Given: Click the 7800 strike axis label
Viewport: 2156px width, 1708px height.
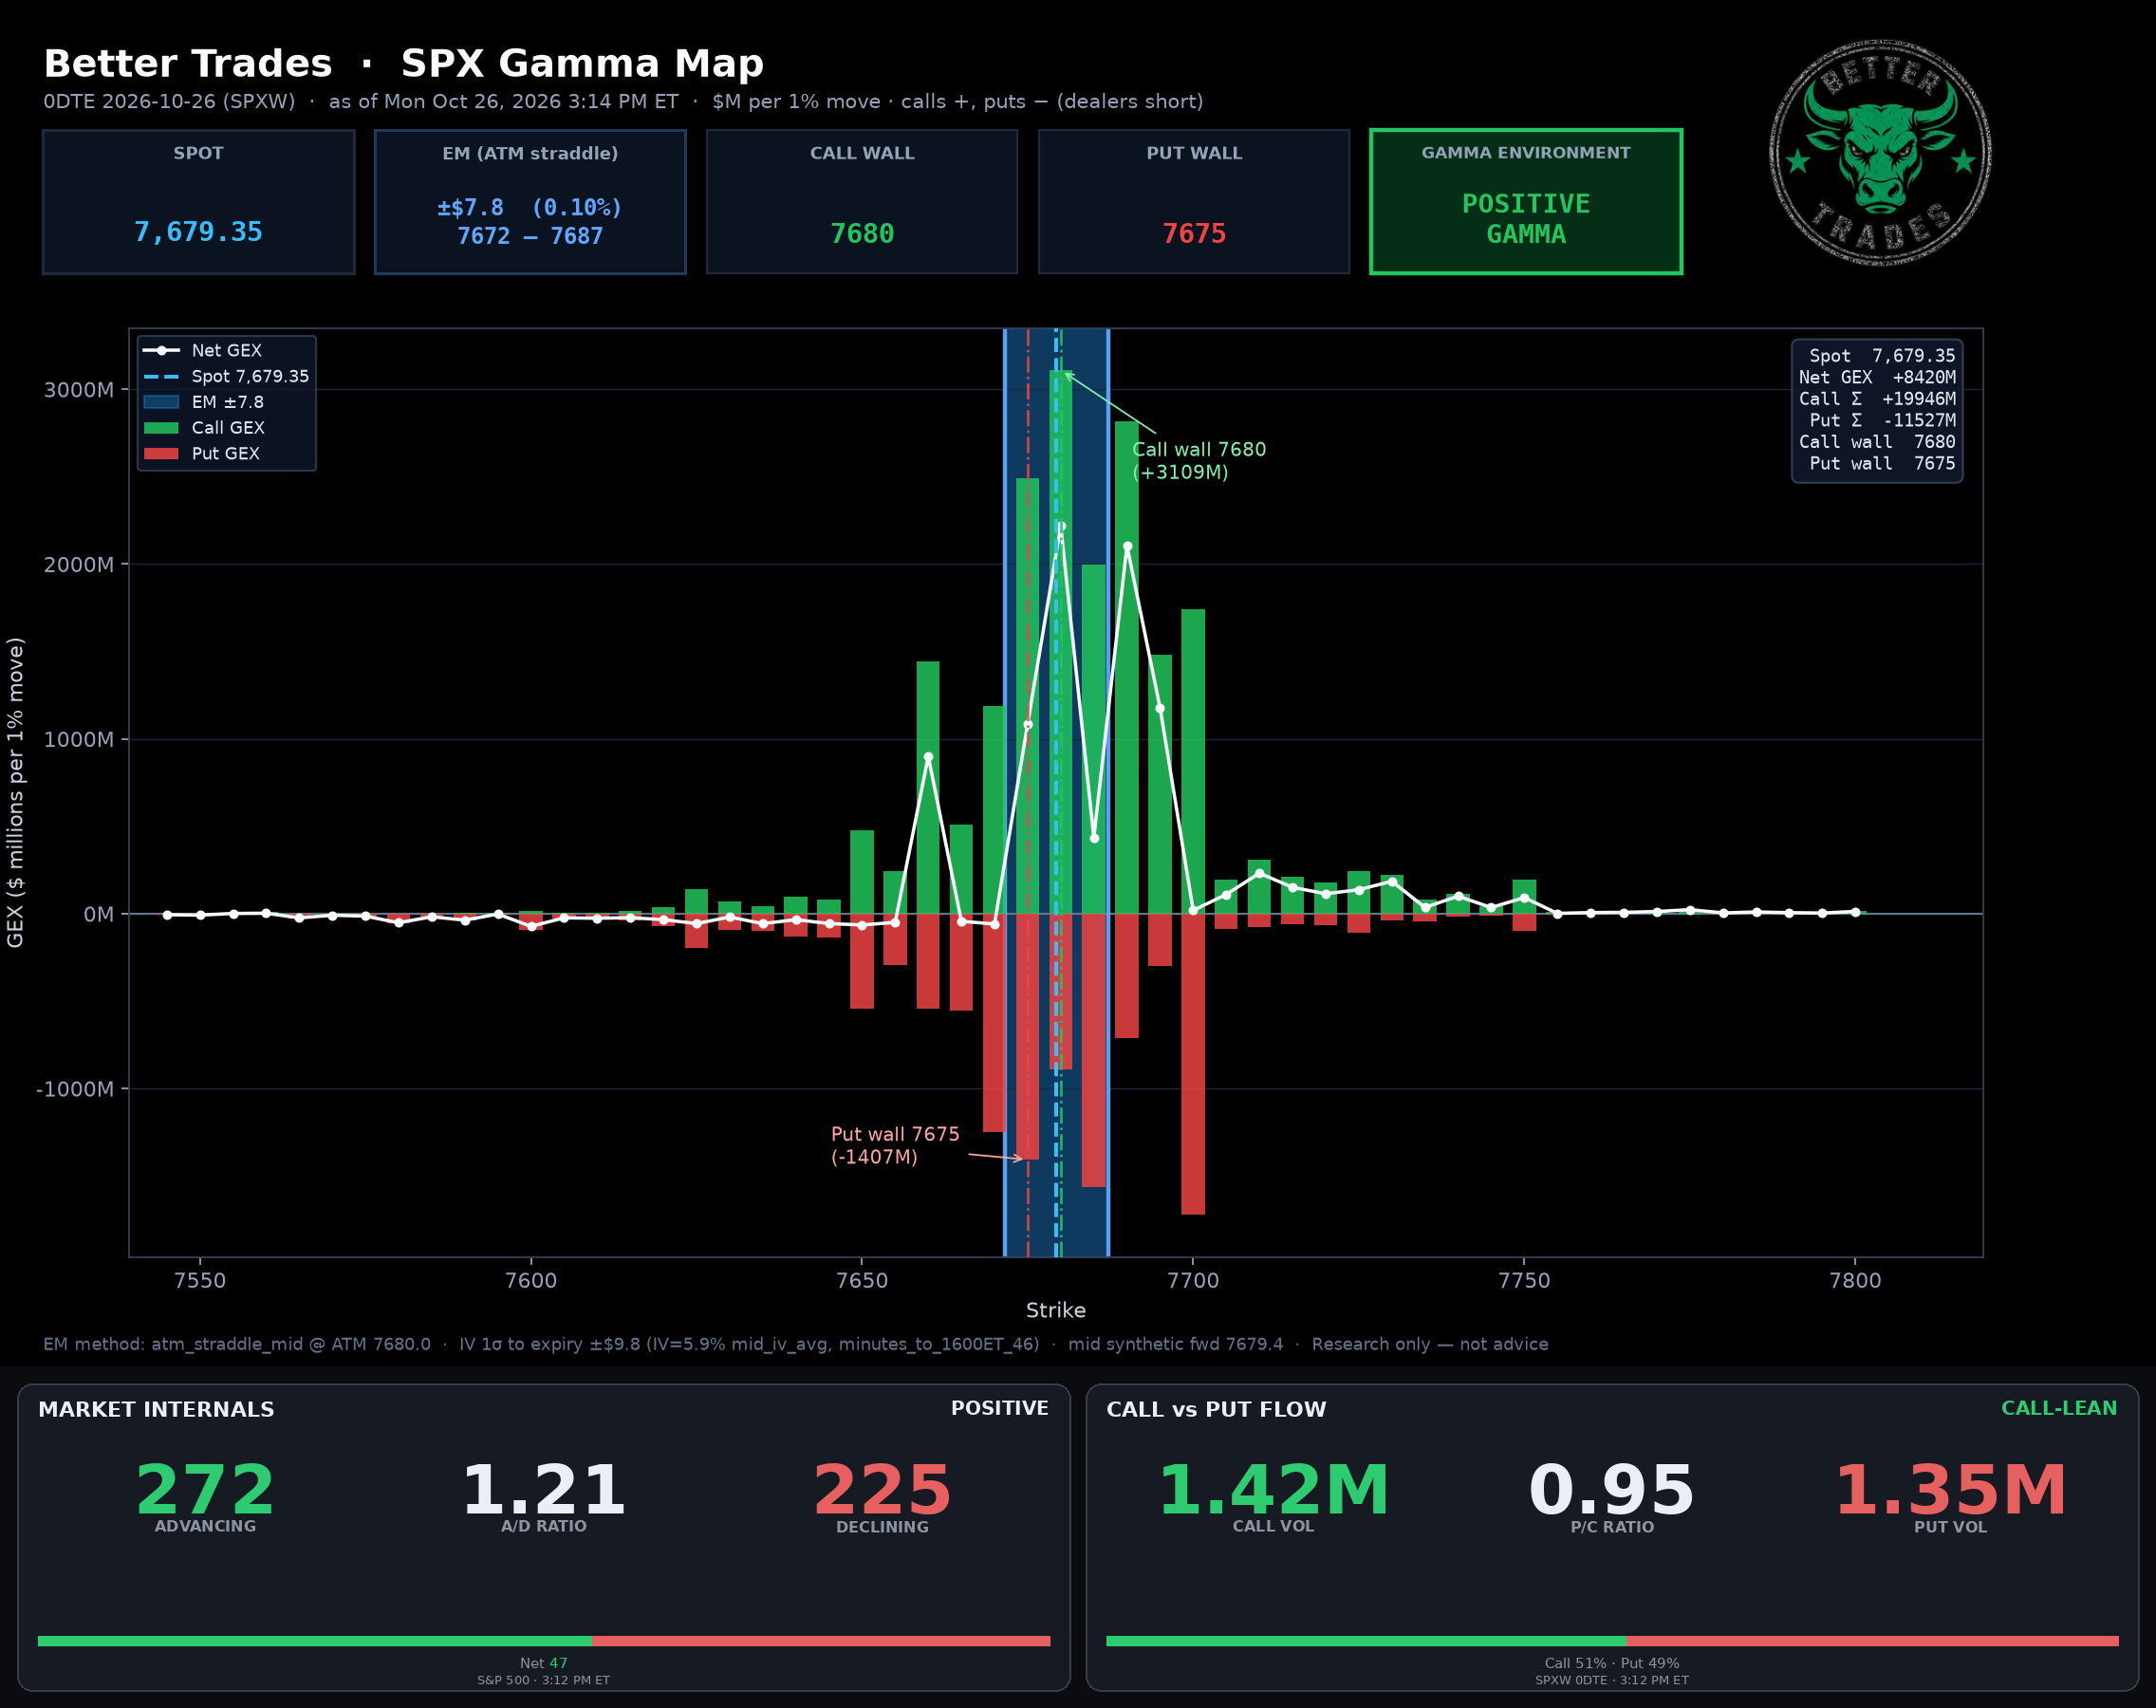Looking at the screenshot, I should [x=1855, y=1281].
